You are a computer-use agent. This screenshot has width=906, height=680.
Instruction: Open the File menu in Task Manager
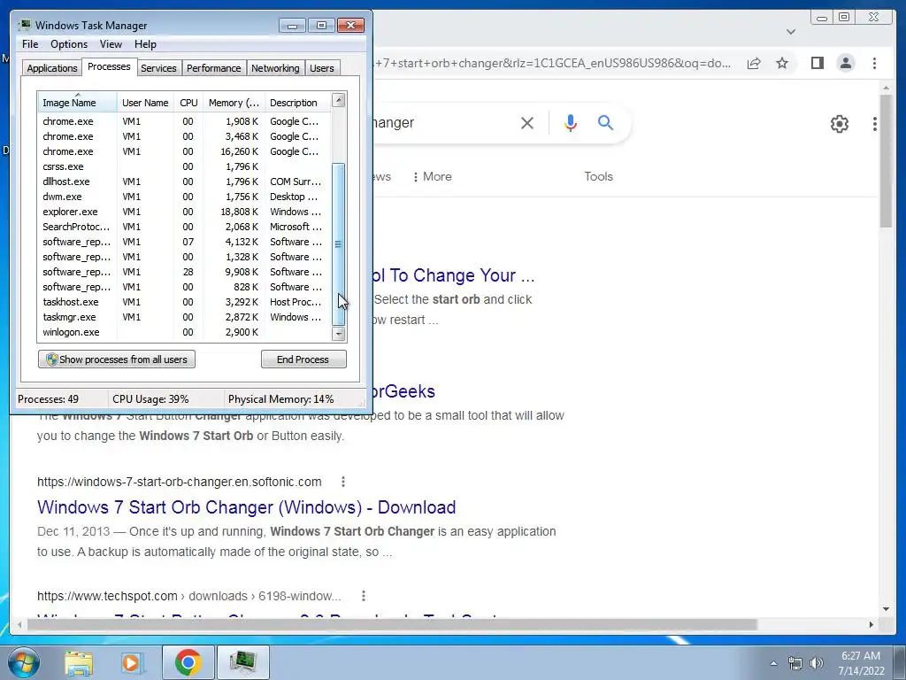[30, 44]
